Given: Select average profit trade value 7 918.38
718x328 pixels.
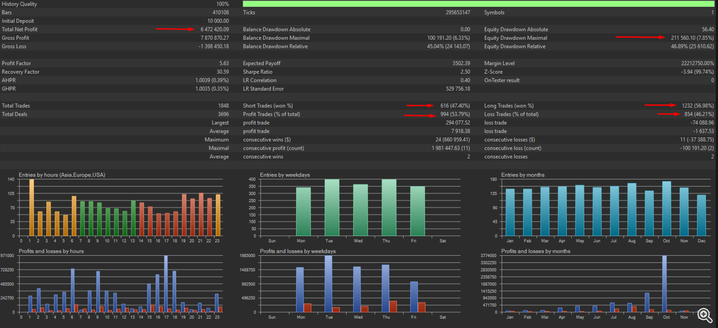Looking at the screenshot, I should (460, 131).
